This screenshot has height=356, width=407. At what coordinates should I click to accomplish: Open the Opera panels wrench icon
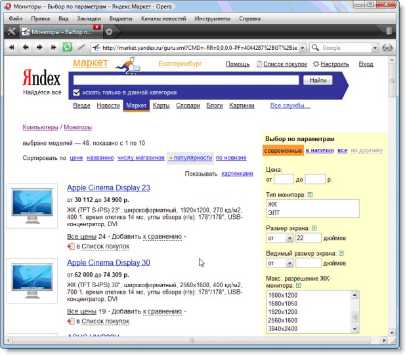pyautogui.click(x=11, y=32)
